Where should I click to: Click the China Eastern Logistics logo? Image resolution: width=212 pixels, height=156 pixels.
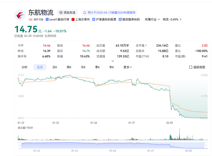pos(20,15)
